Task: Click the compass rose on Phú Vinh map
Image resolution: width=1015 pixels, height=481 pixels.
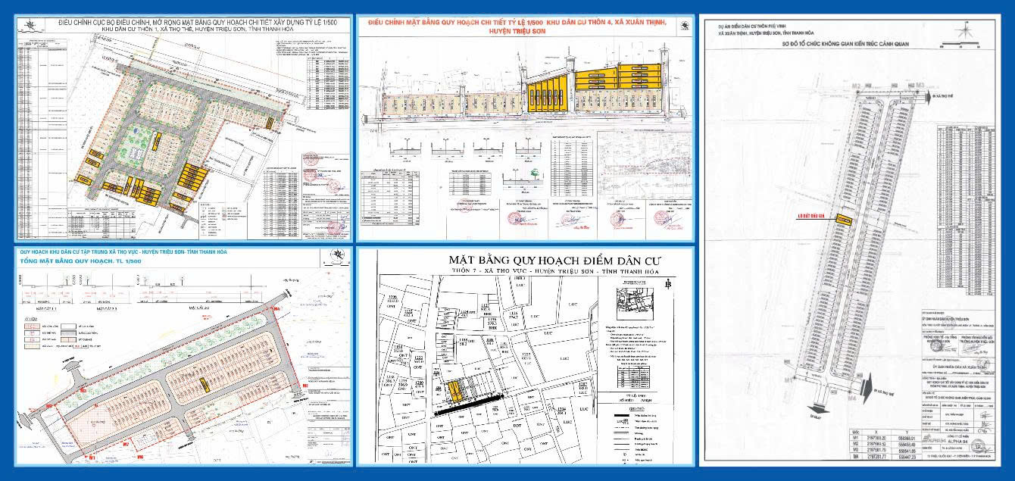Action: [965, 30]
